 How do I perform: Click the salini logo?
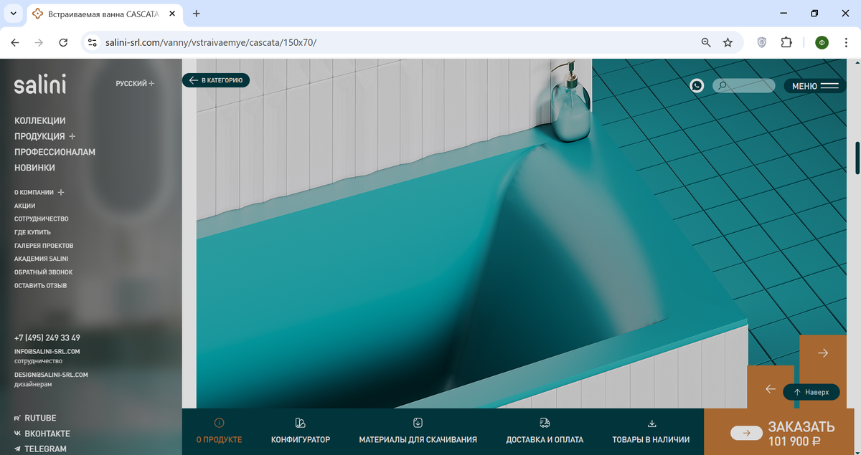click(x=40, y=85)
